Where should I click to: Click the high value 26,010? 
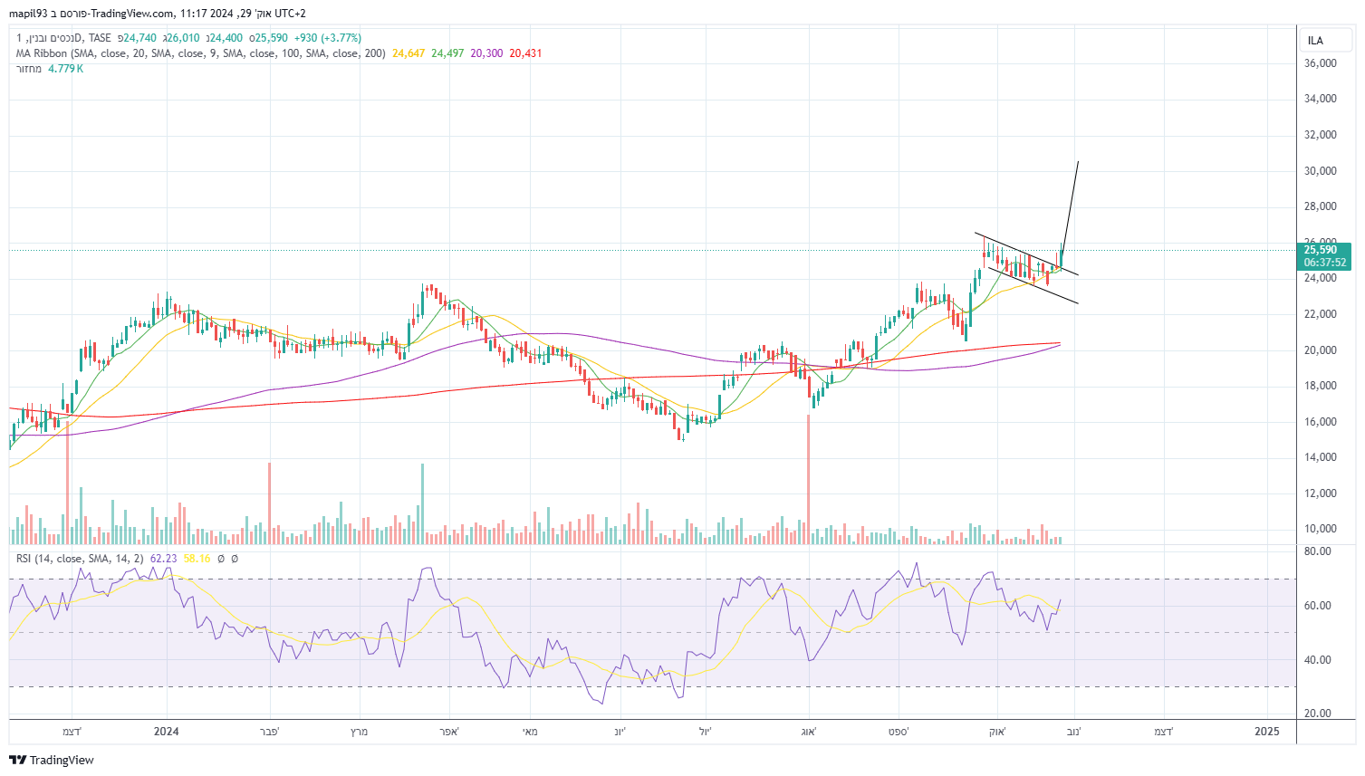[183, 38]
